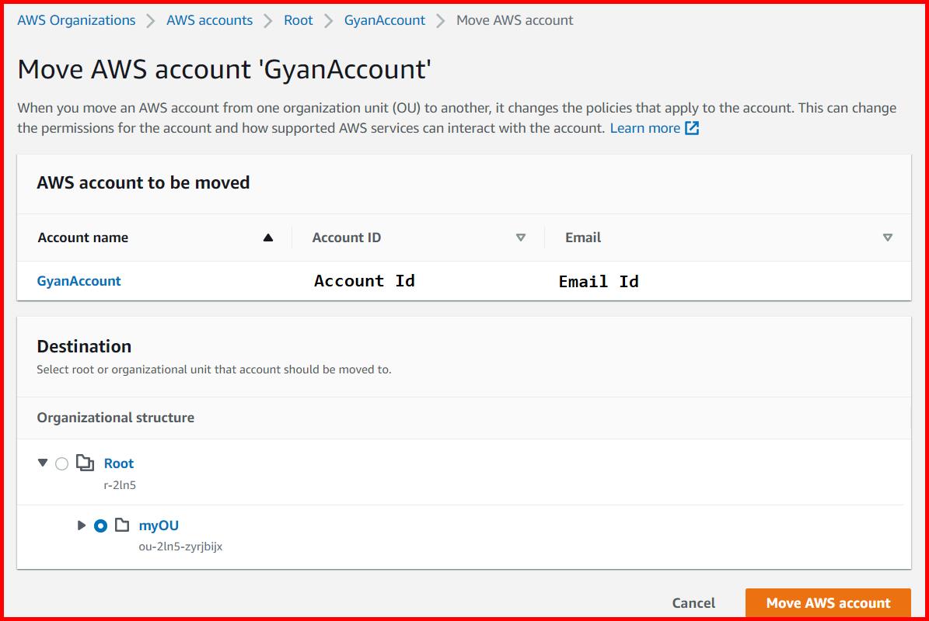
Task: Click the Cancel button
Action: point(693,602)
